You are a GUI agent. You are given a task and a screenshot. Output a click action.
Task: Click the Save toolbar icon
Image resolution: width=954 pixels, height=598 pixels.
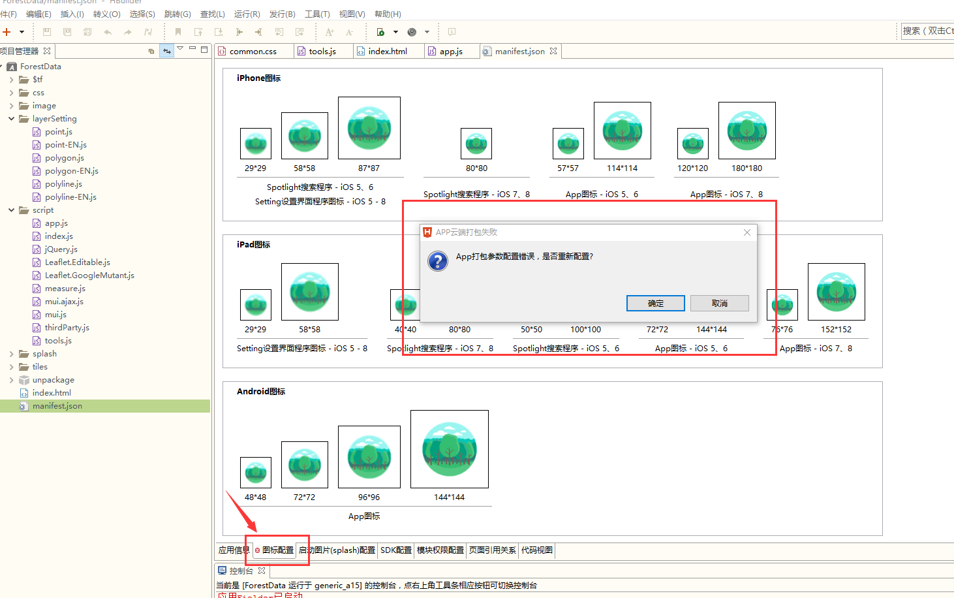(x=47, y=32)
